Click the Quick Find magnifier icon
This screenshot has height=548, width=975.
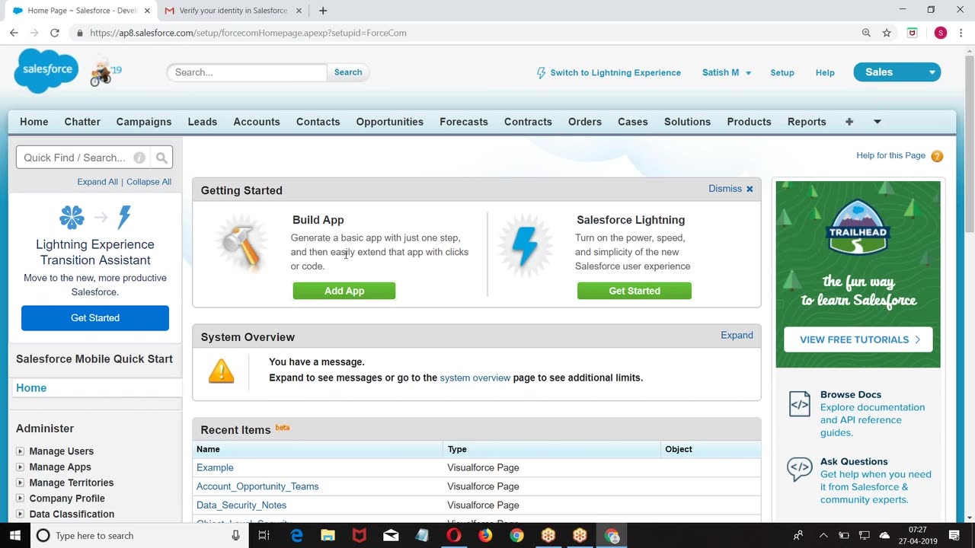point(161,158)
